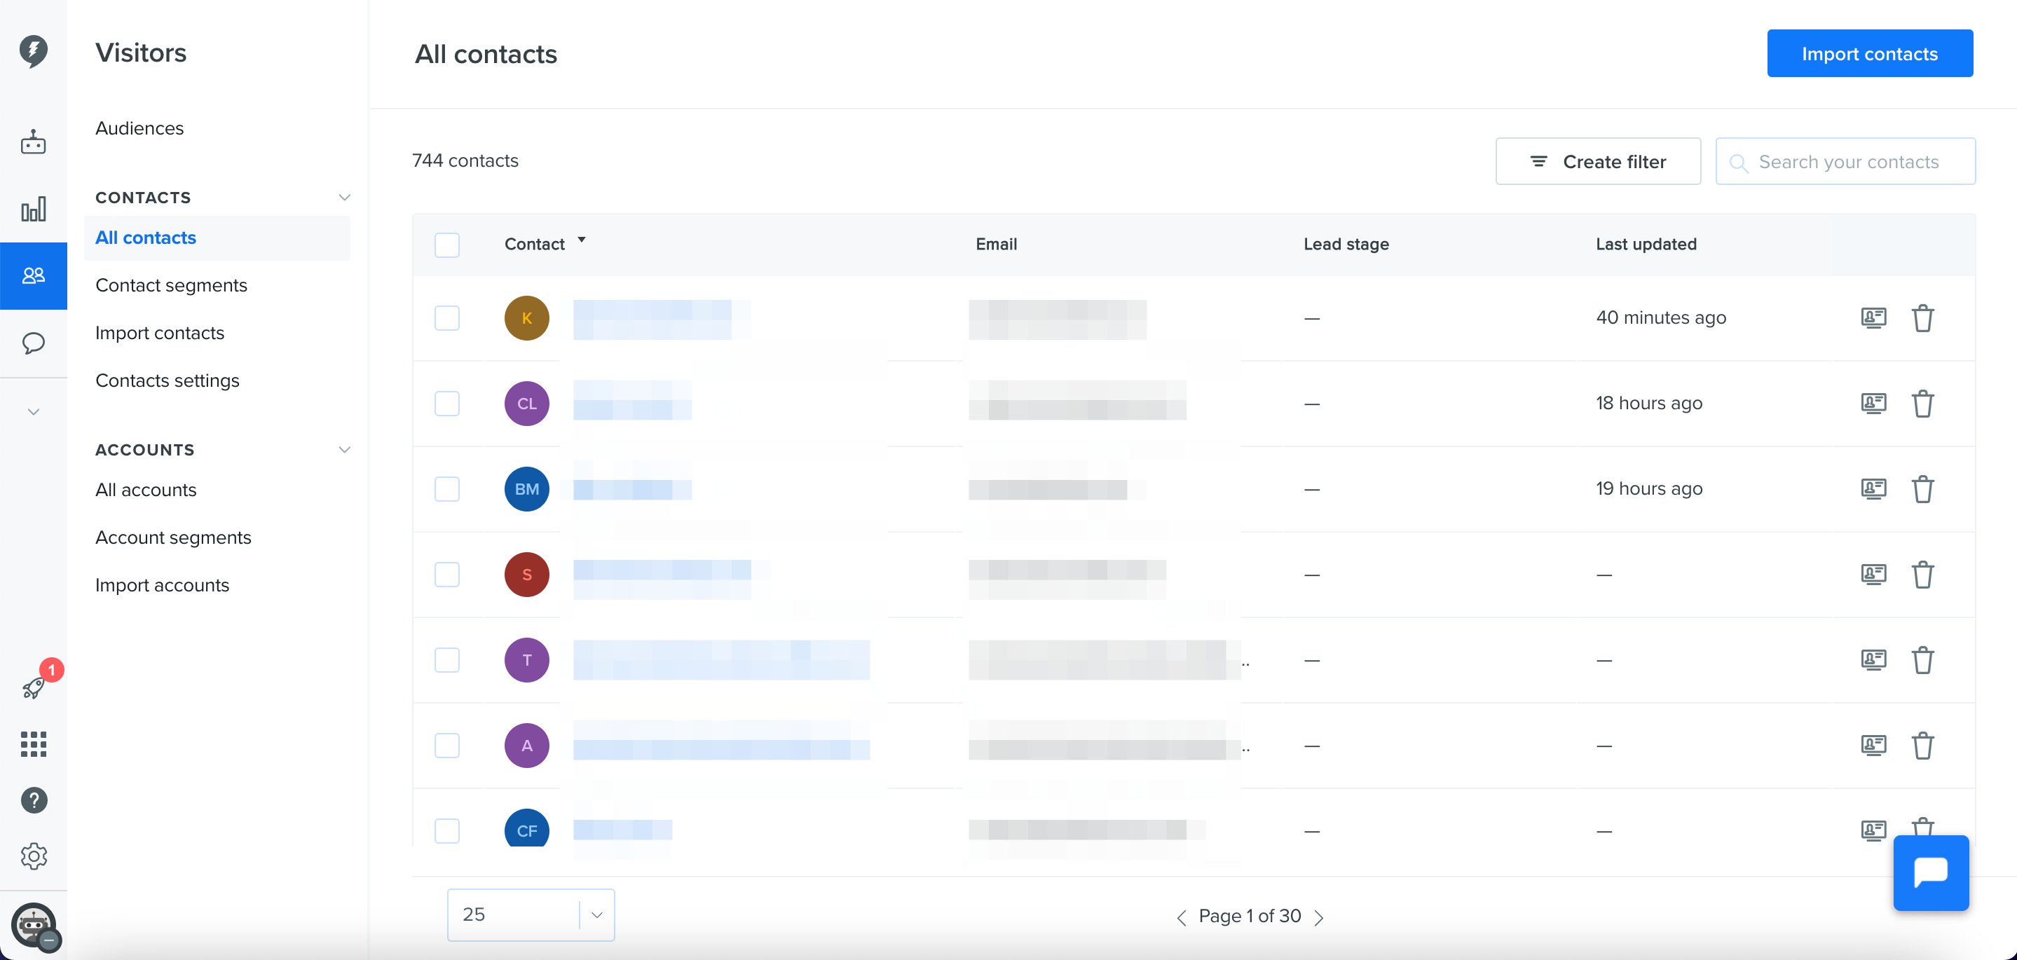This screenshot has height=960, width=2017.
Task: Go to previous page arrow
Action: click(x=1182, y=917)
